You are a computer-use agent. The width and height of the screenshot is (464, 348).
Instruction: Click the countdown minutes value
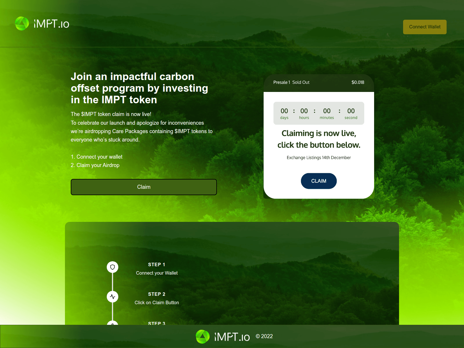(x=327, y=111)
